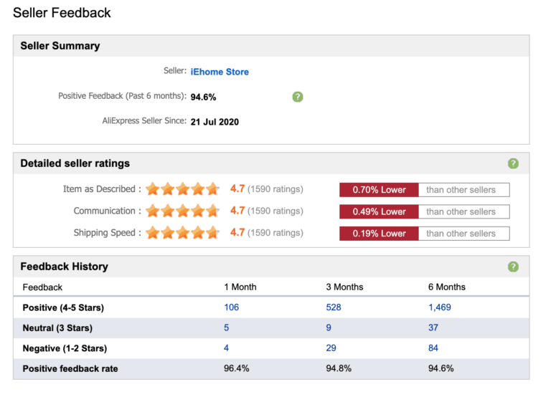Viewport: 551px width, 397px height.
Task: Click the help icon beside Positive Feedback percentage
Action: (298, 97)
